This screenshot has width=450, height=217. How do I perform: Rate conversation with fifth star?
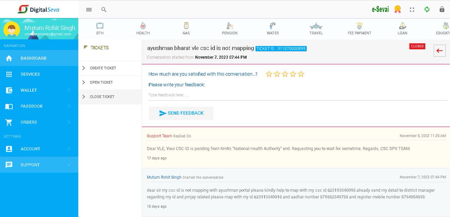coord(301,74)
